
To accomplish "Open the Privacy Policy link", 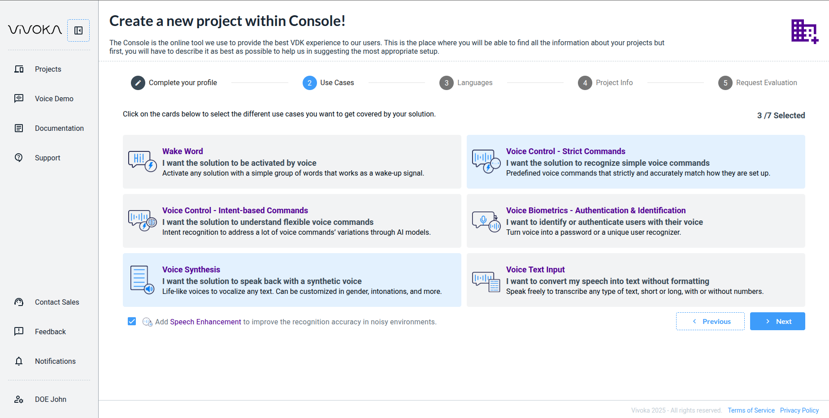I will click(799, 410).
